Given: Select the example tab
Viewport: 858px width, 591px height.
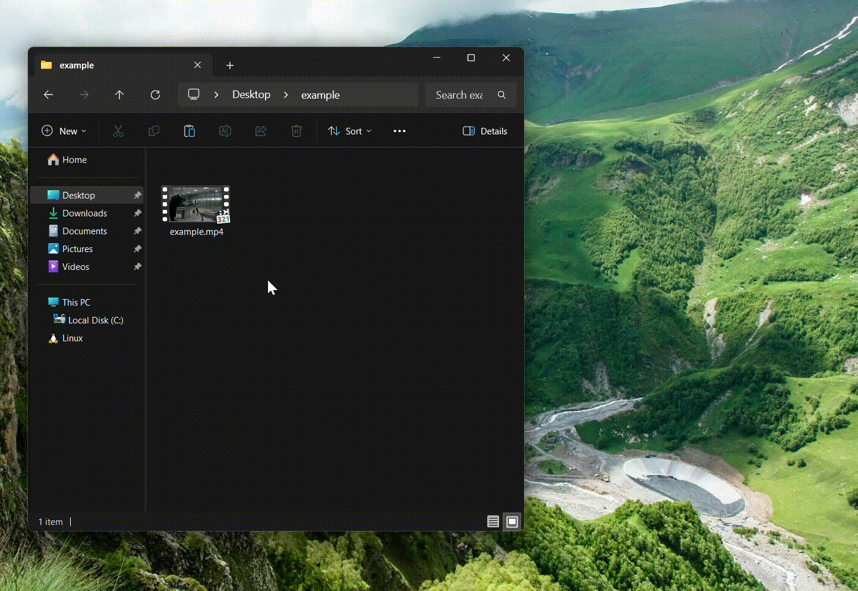Looking at the screenshot, I should (122, 65).
